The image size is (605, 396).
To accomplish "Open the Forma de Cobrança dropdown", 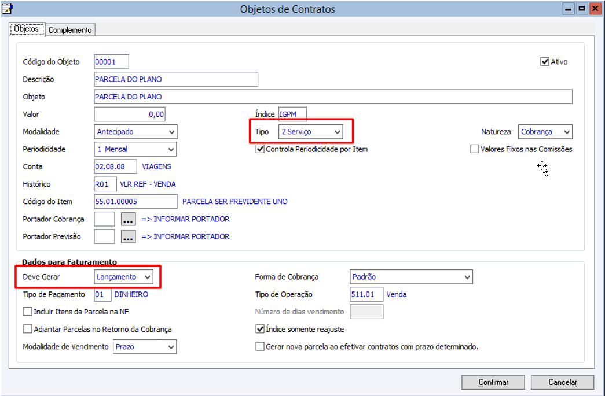I will 411,277.
